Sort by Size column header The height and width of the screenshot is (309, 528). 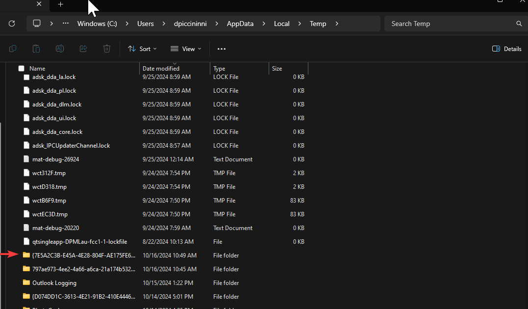[277, 68]
